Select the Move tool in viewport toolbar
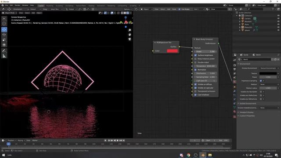 tap(4, 29)
